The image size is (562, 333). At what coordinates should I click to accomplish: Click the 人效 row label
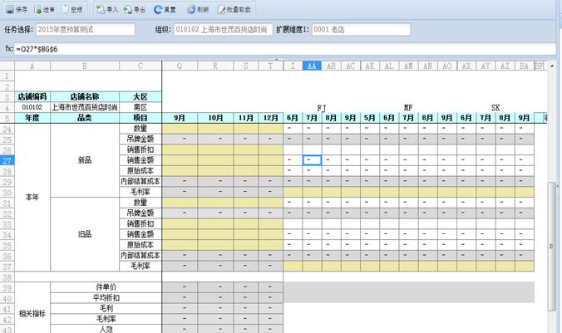coord(106,329)
